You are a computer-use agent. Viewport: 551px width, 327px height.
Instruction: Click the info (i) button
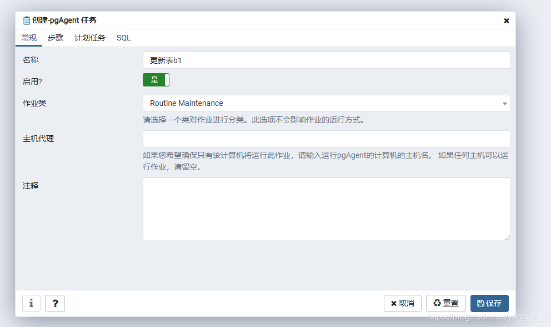click(31, 303)
